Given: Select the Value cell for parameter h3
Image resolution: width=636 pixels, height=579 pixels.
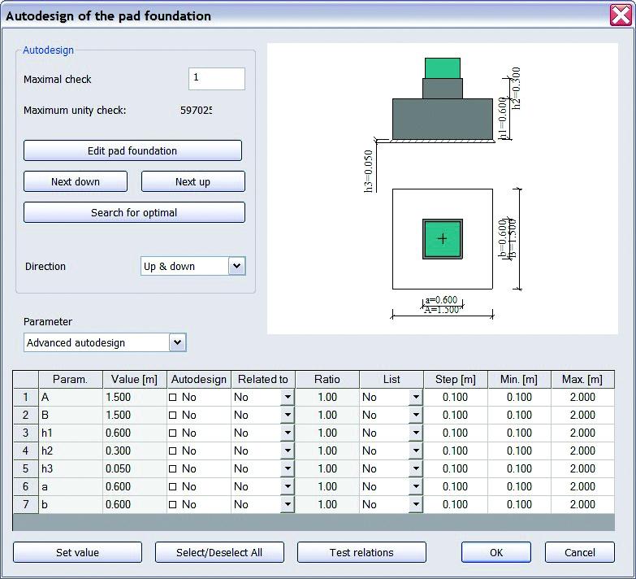Looking at the screenshot, I should [x=134, y=468].
